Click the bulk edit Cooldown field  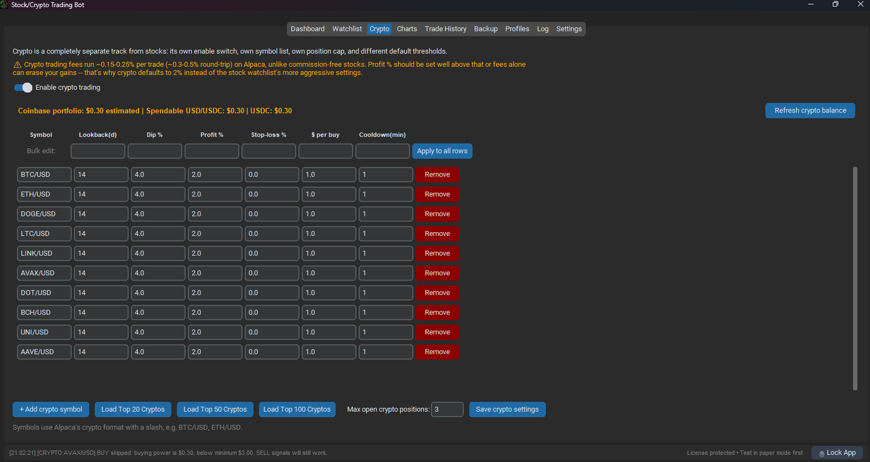[x=383, y=151]
